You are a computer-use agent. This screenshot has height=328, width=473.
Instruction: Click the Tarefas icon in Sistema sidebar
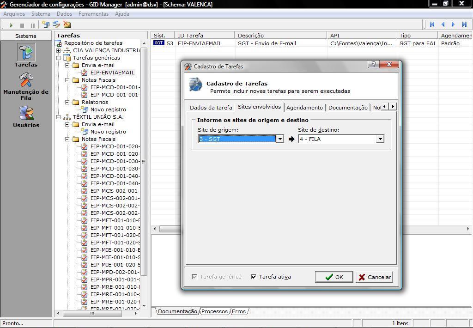pos(26,53)
